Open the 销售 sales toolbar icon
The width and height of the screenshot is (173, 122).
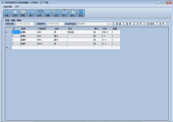coord(48,13)
